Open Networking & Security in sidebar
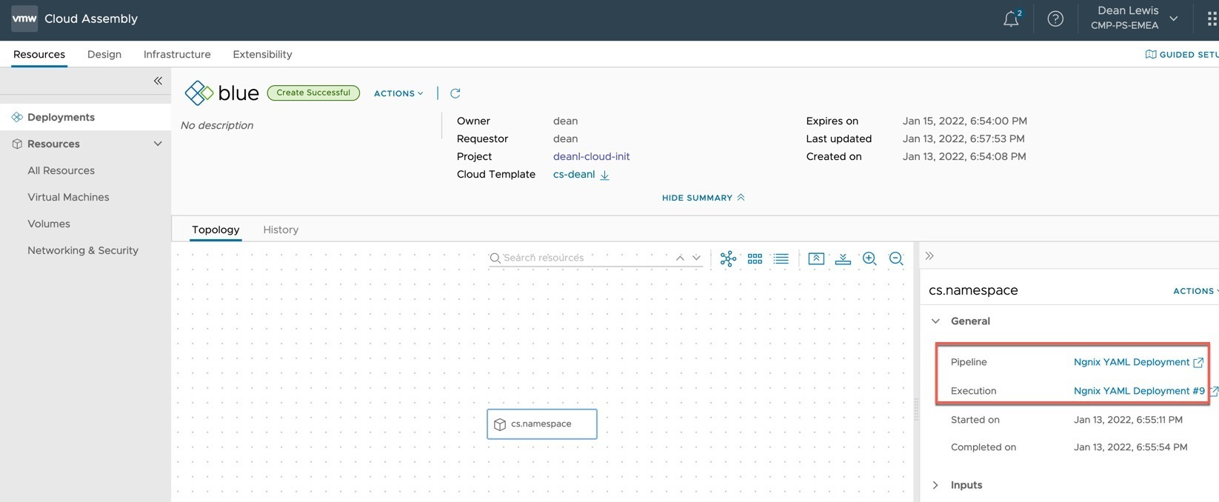The height and width of the screenshot is (502, 1219). [83, 250]
